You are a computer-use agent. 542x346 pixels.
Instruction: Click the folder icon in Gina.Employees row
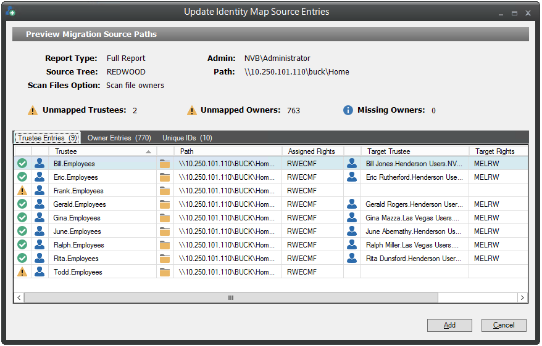tap(165, 218)
